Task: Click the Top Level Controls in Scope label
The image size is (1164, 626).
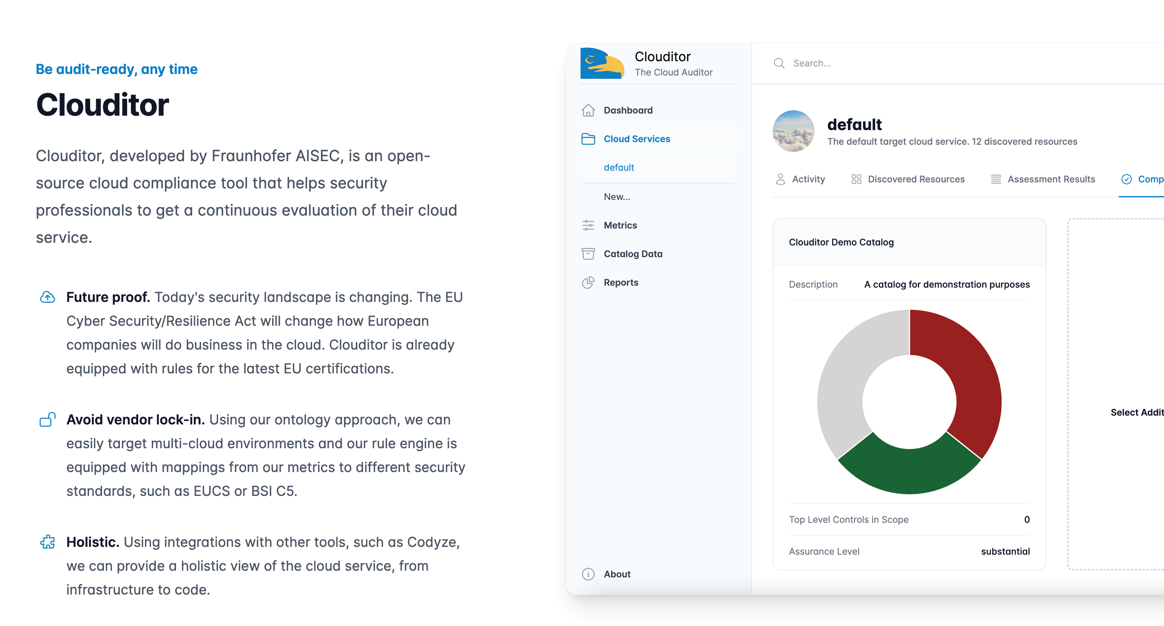Action: (x=849, y=520)
